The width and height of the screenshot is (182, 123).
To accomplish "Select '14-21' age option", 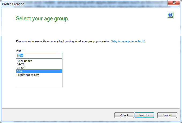I will point(39,64).
